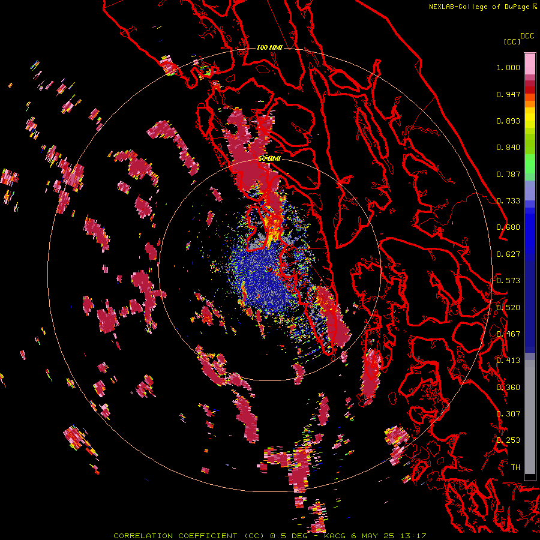Viewport: 540px width, 540px height.
Task: Pick the yellow band on the color bar
Action: [530, 118]
